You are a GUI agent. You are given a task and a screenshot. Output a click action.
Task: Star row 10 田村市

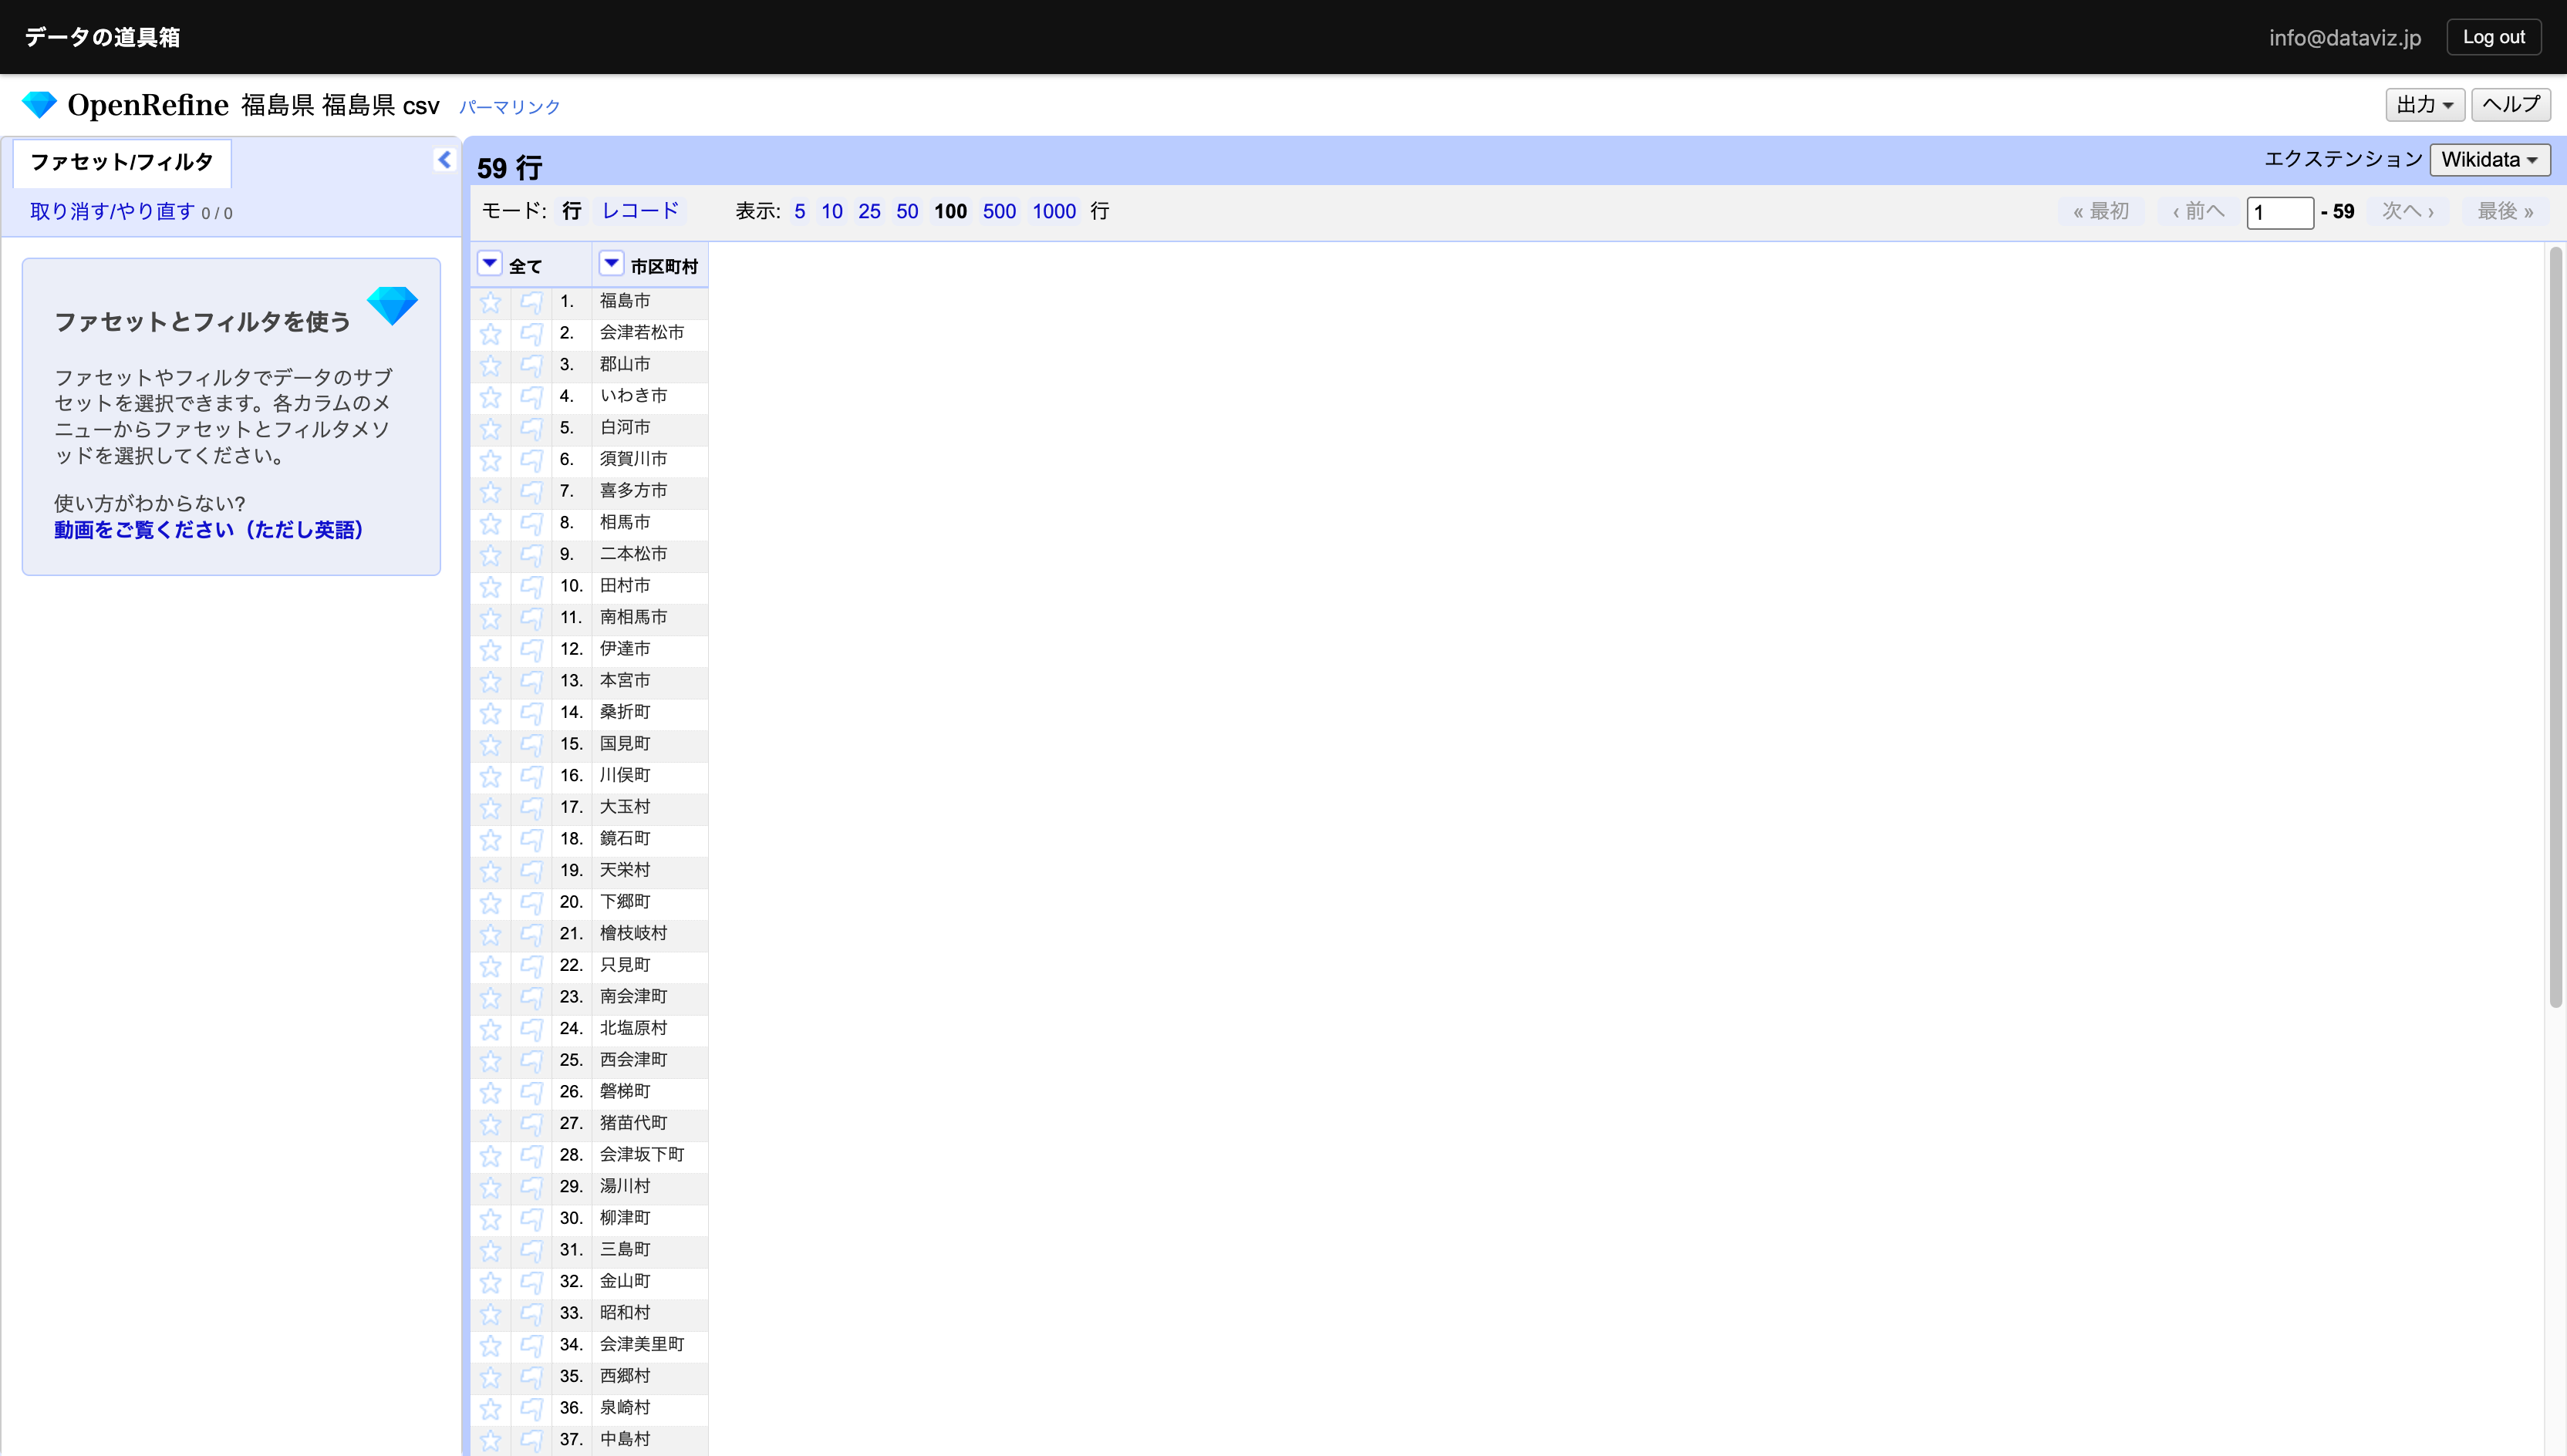(490, 586)
